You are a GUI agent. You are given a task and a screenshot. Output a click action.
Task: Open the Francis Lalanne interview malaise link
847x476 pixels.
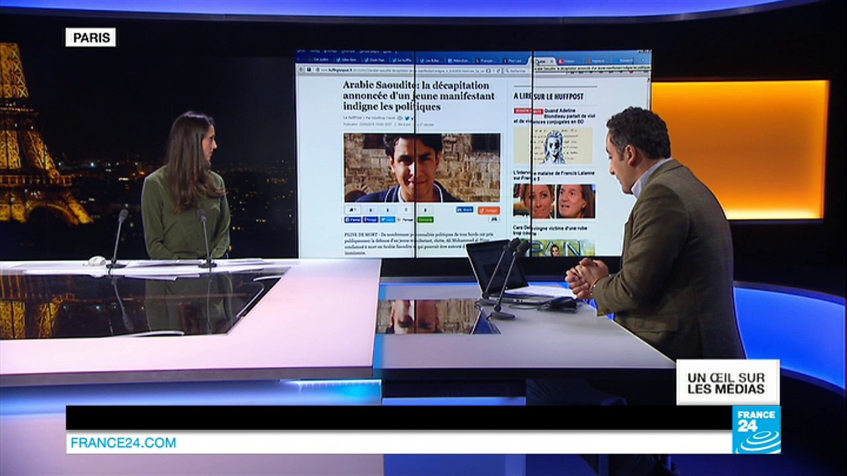(554, 177)
